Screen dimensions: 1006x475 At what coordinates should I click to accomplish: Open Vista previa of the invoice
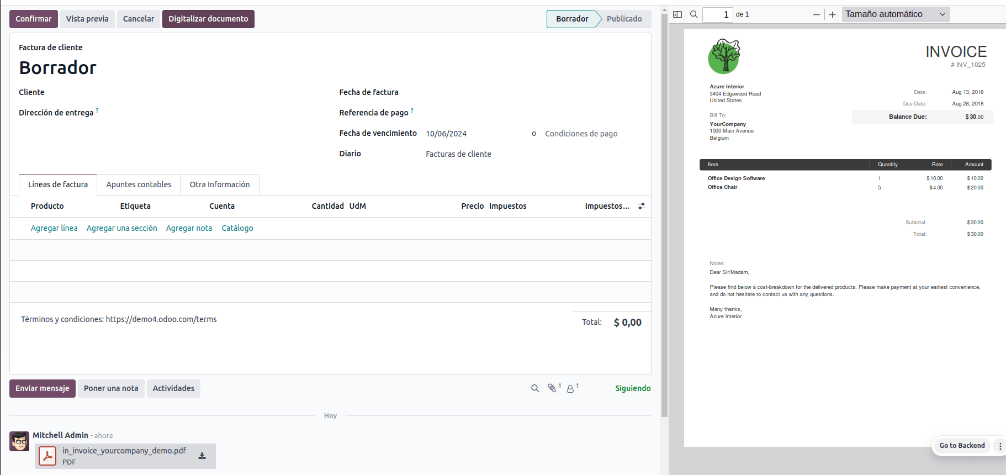87,19
